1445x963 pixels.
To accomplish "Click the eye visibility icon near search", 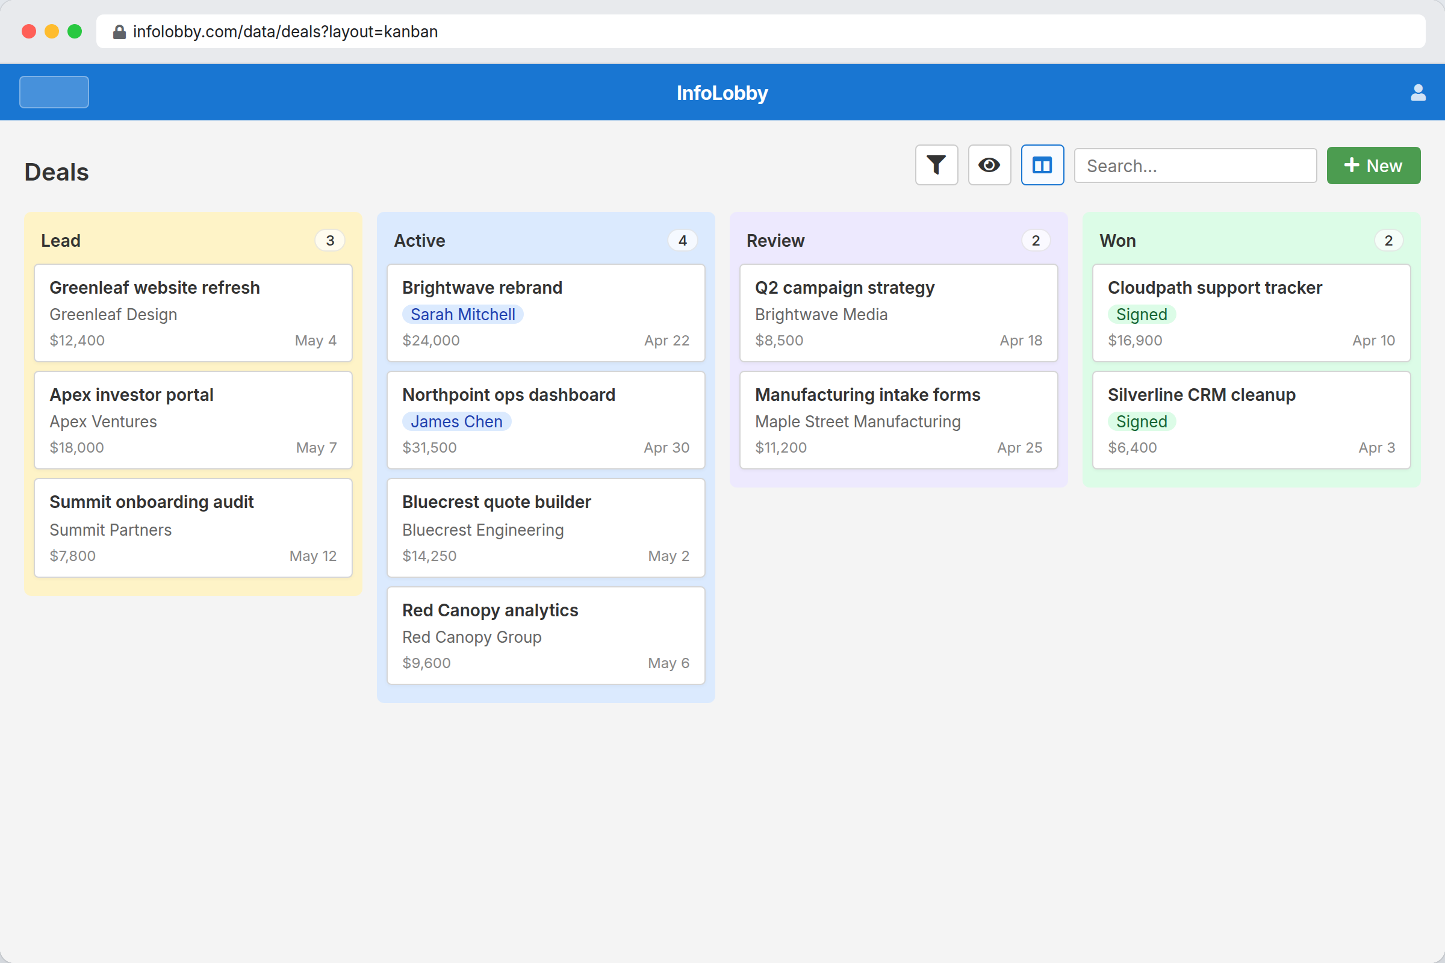I will 989,164.
